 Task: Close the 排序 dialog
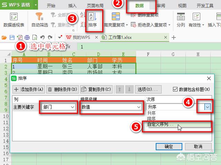[x=209, y=78]
